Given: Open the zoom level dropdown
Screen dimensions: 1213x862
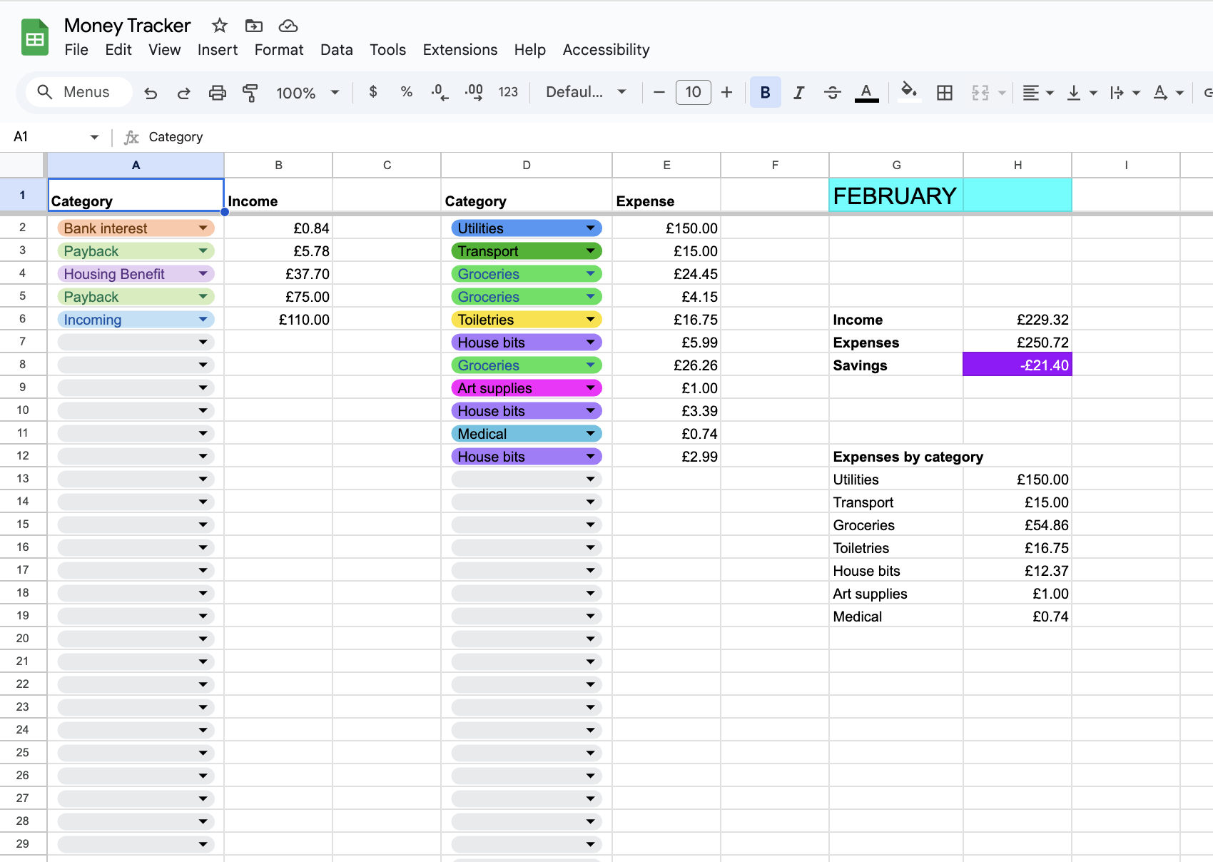Looking at the screenshot, I should [x=308, y=93].
